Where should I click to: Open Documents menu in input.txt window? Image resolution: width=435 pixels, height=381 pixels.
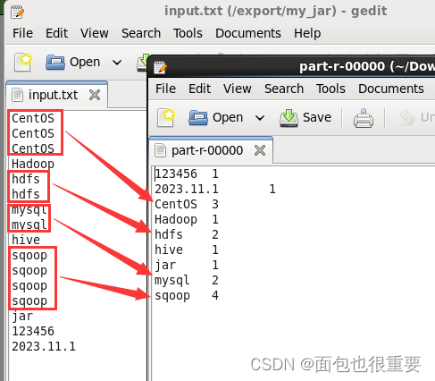coord(248,33)
